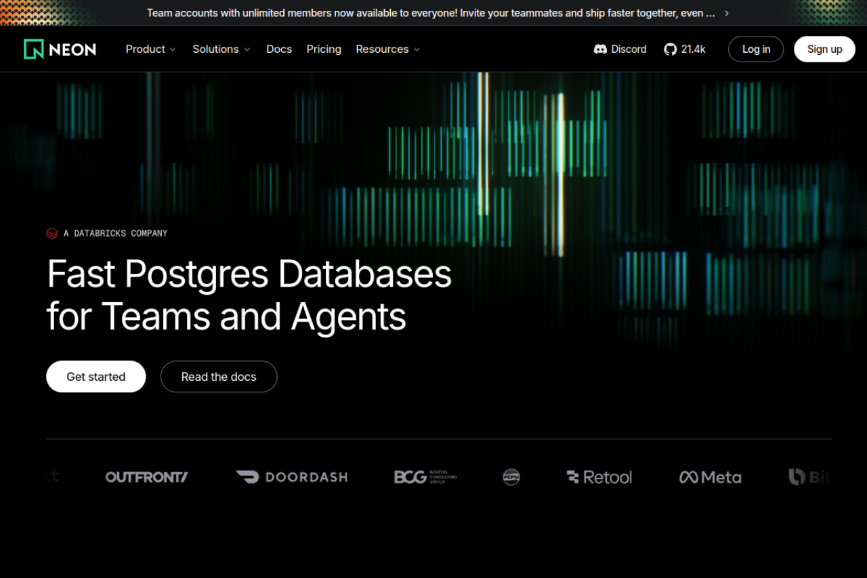The image size is (867, 578).
Task: Click the Outfront customer logo
Action: tap(146, 477)
